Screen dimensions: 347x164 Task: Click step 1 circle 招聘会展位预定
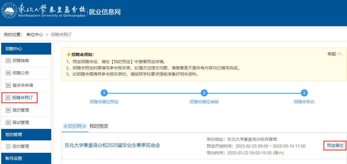[x=104, y=93]
